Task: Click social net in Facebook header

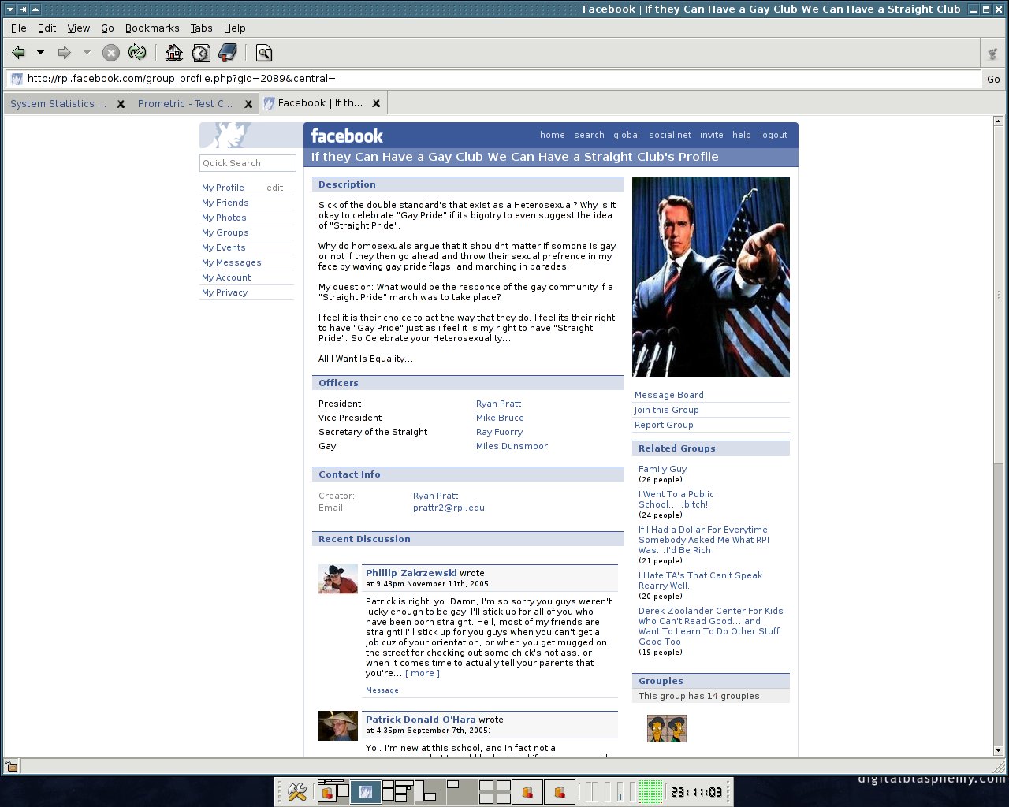Action: pyautogui.click(x=670, y=135)
